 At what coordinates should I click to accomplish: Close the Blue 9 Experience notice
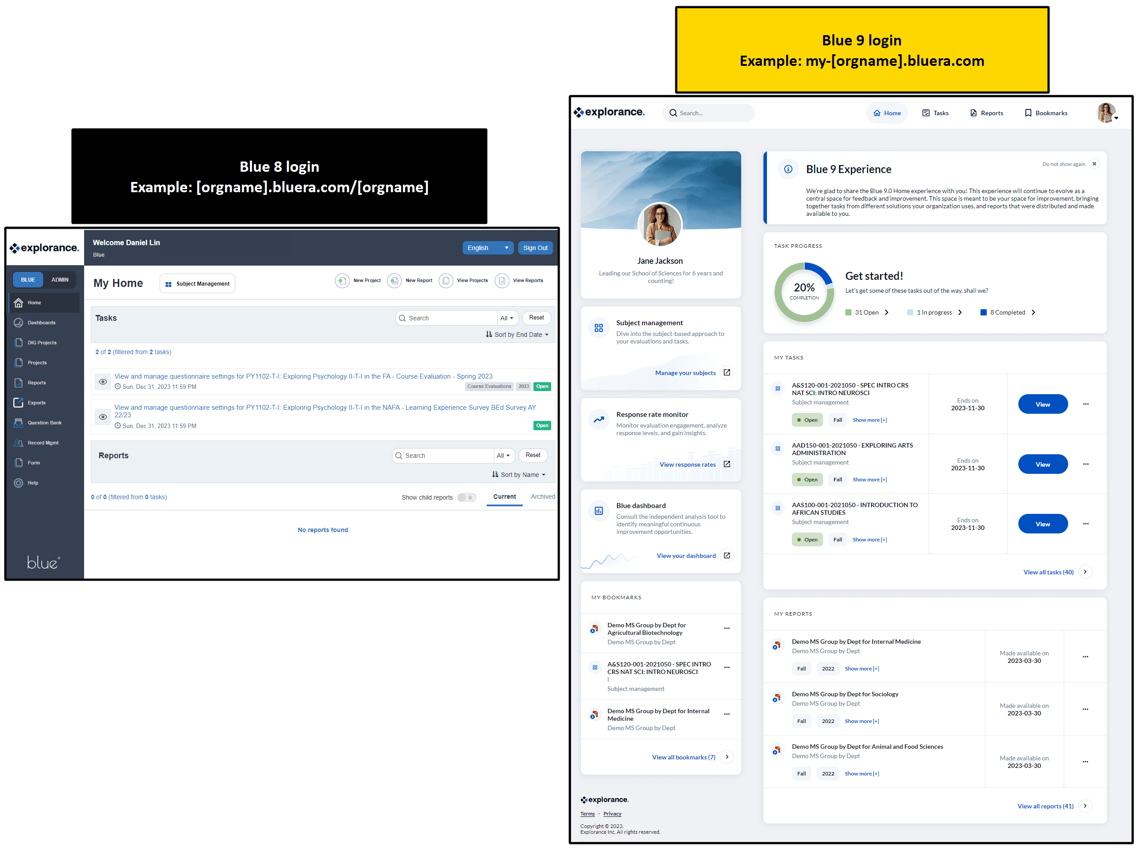pyautogui.click(x=1094, y=164)
